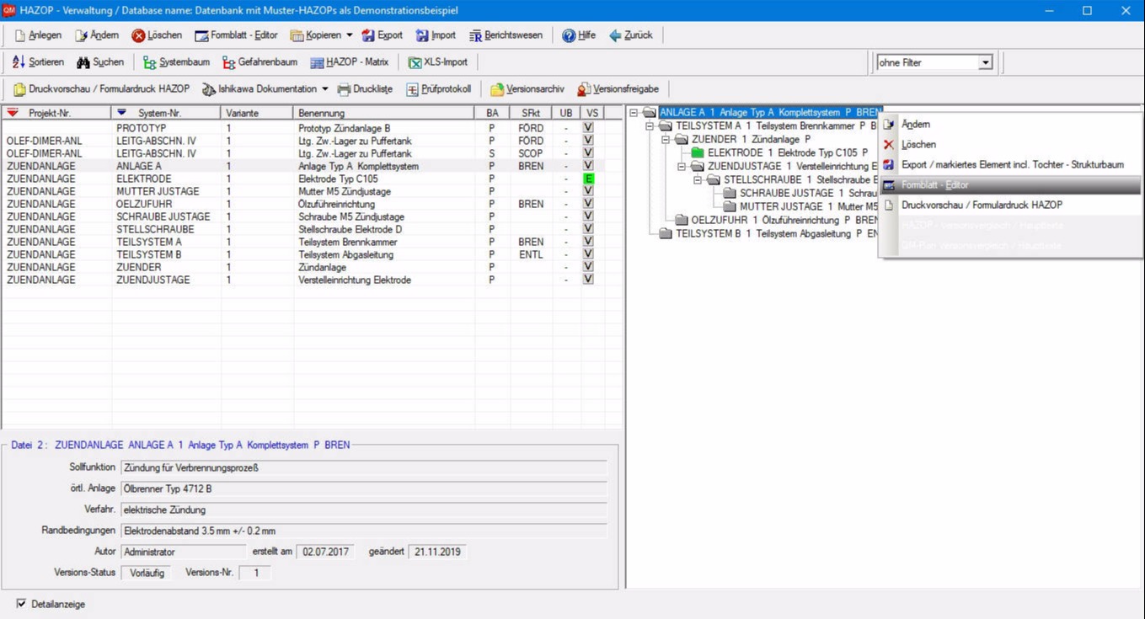Select the OELZUFUHR tree item
1145x619 pixels.
785,220
